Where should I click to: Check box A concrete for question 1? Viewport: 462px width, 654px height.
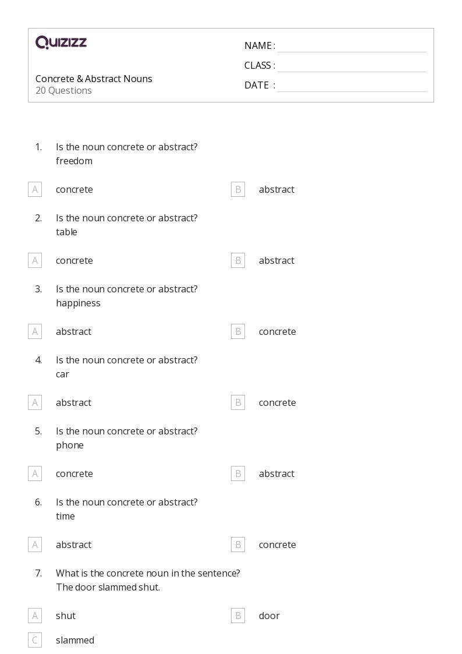tap(35, 189)
